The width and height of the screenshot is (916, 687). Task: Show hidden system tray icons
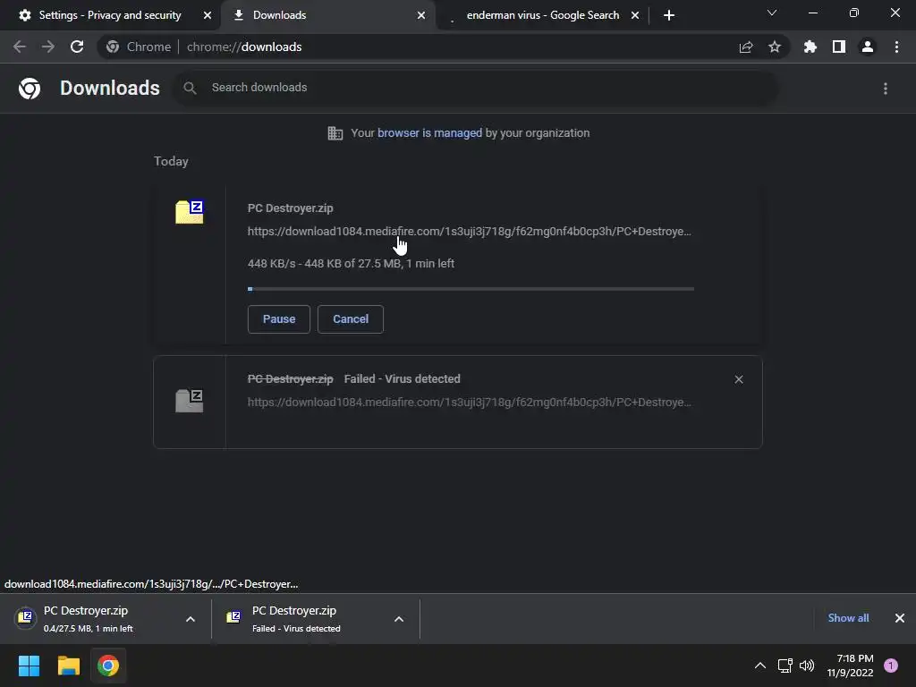[x=760, y=666]
